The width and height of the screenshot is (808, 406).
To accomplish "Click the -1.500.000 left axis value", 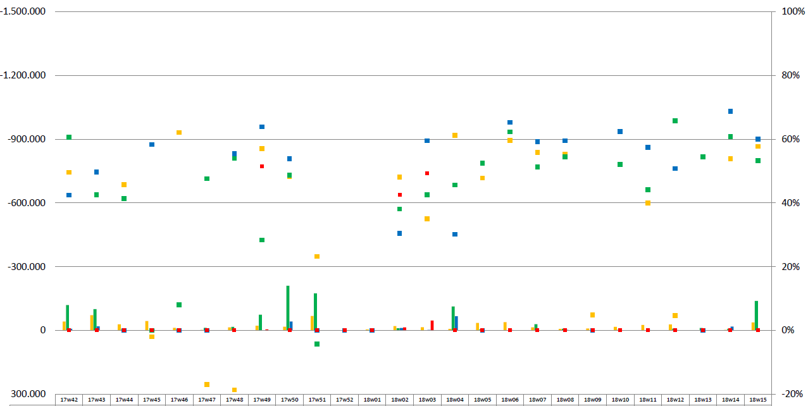I will [23, 11].
